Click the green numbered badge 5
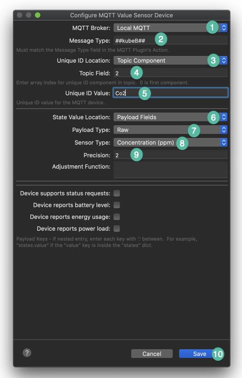The image size is (242, 378). click(x=145, y=93)
